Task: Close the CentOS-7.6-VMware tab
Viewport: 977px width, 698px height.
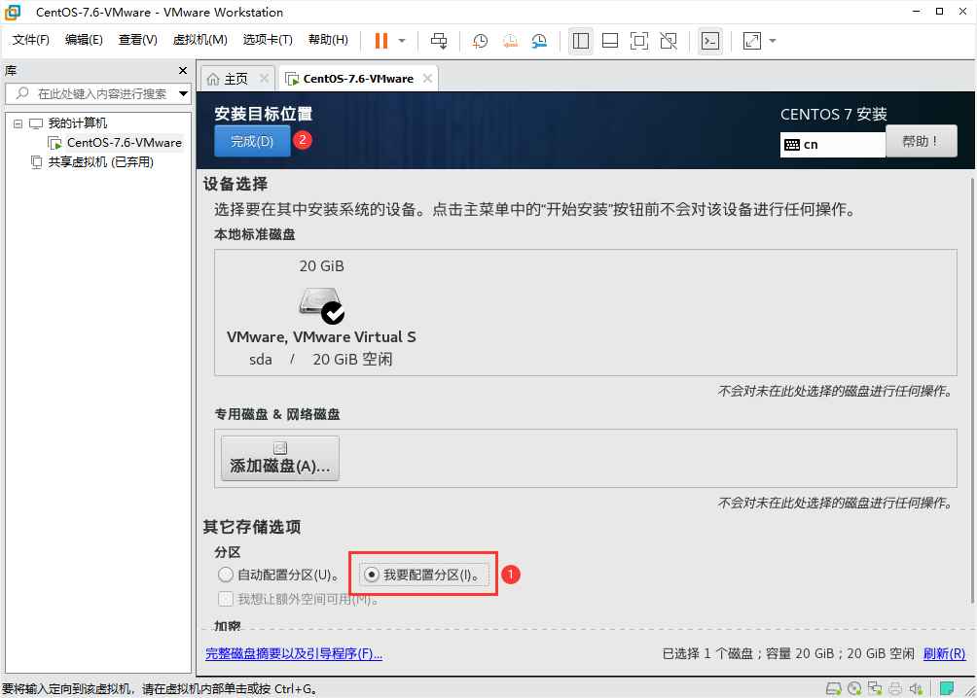Action: (x=427, y=79)
